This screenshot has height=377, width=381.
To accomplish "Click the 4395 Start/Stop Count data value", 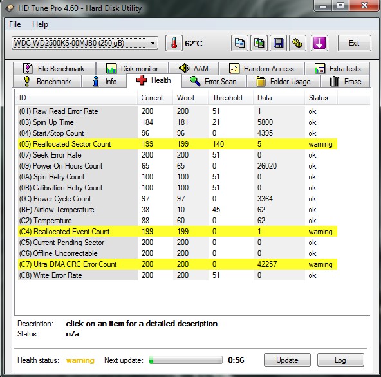I will (265, 133).
